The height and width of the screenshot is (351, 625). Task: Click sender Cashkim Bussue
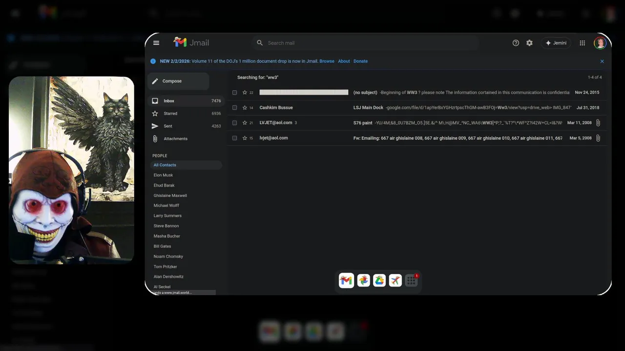[276, 108]
